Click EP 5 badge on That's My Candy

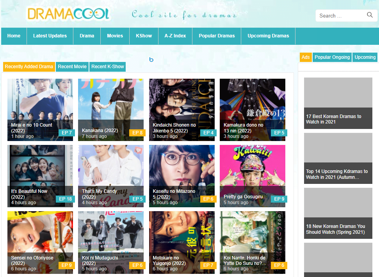[x=137, y=199]
